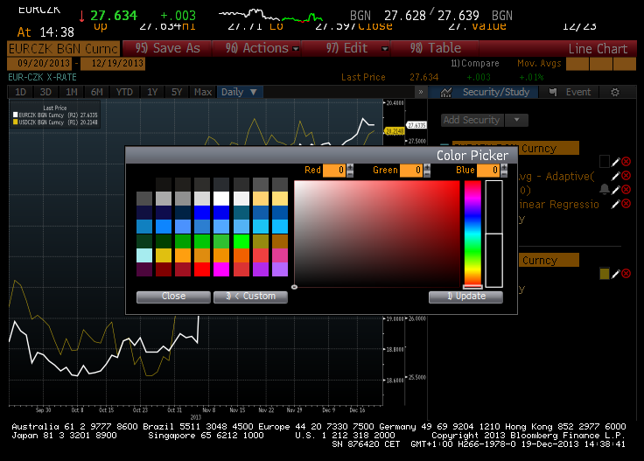
Task: Decrease the Red value with minus stepper
Action: [x=350, y=174]
